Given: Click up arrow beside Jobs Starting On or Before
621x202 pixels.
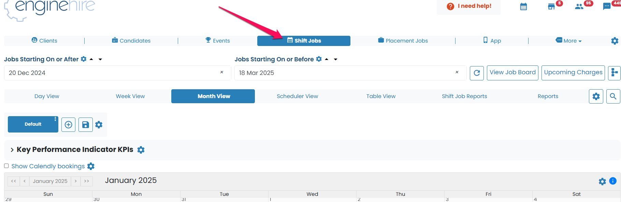Looking at the screenshot, I should [x=327, y=59].
